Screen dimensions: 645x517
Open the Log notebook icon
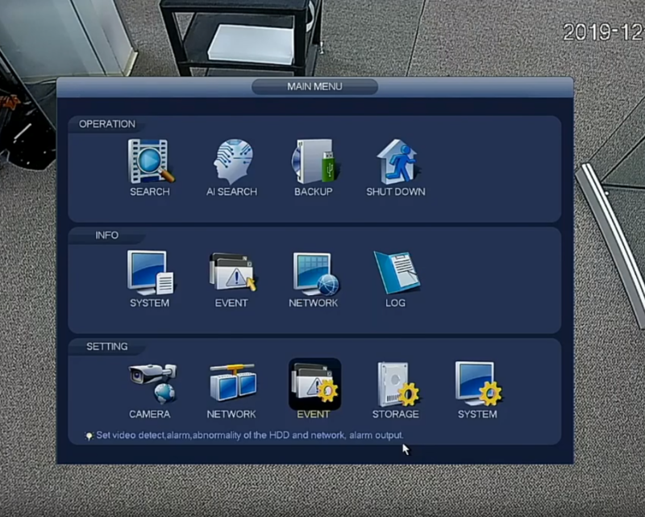[x=397, y=272]
